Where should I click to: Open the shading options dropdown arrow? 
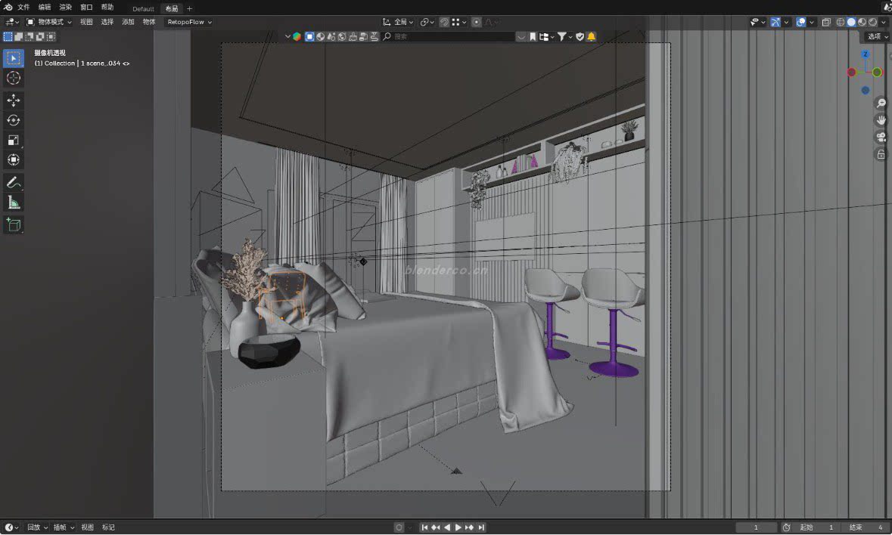coord(885,22)
